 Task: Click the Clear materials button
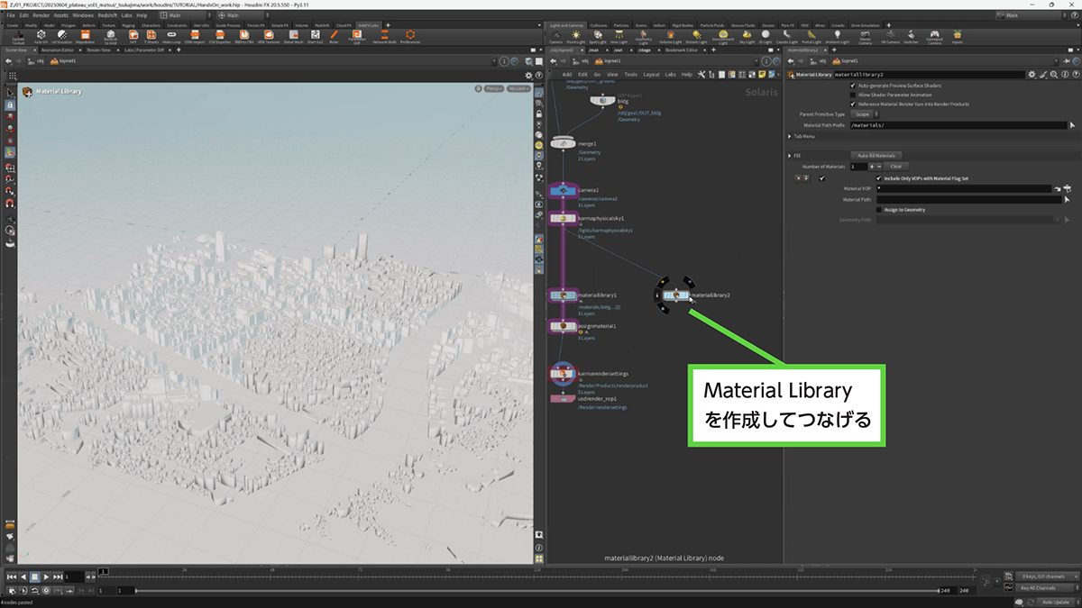pos(895,167)
